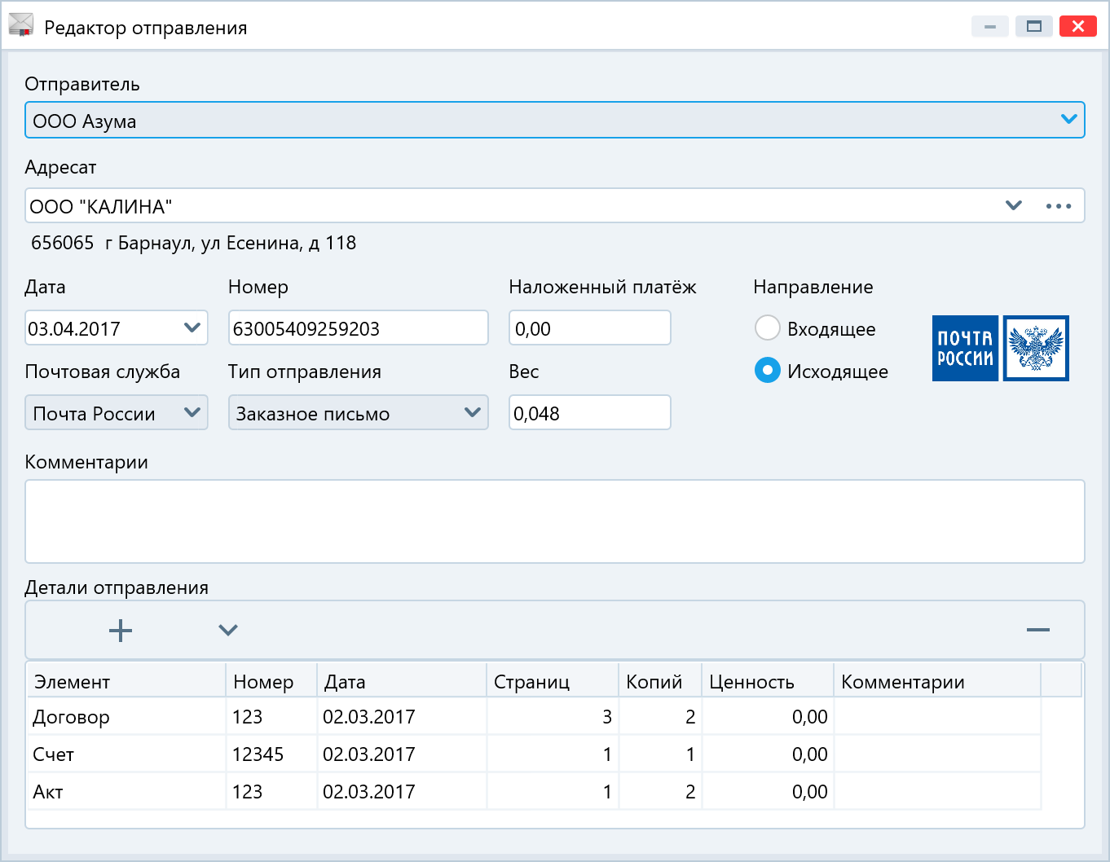1110x862 pixels.
Task: Select the Входящее direction
Action: 767,328
